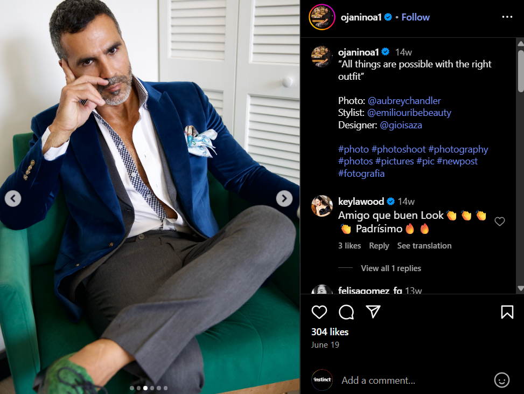
Task: Open ojaninoa1 profile picture in header
Action: coord(322,17)
